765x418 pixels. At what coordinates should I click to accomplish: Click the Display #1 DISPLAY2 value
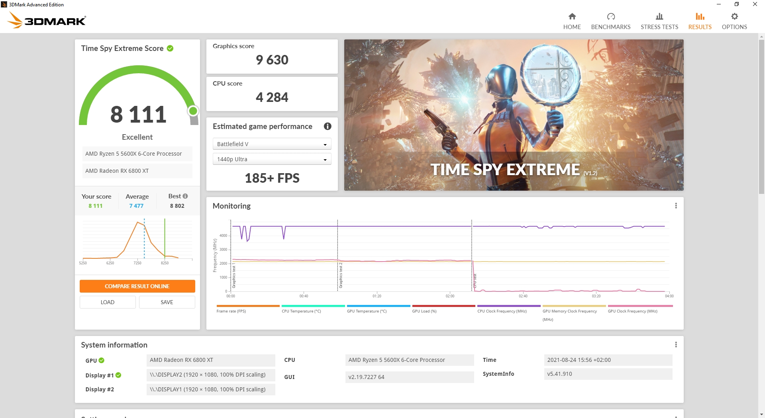(211, 375)
